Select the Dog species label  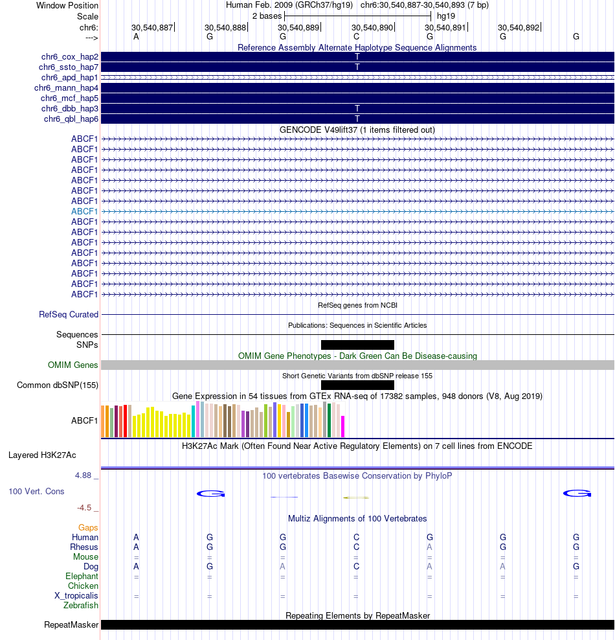click(91, 567)
